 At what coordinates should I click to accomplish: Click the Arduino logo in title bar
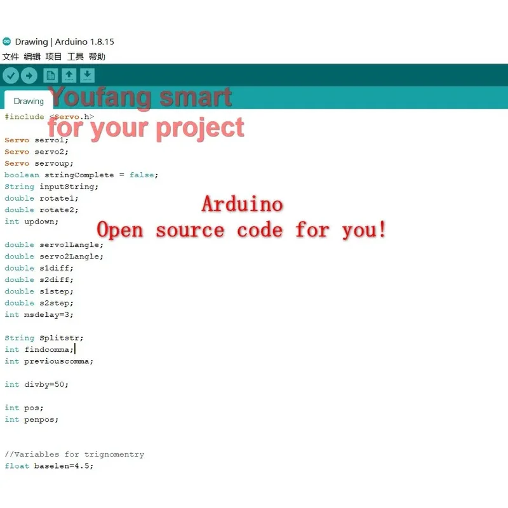[x=6, y=41]
